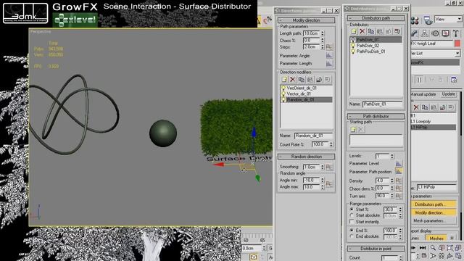Click last icon in Distributors toolbar

(397, 31)
